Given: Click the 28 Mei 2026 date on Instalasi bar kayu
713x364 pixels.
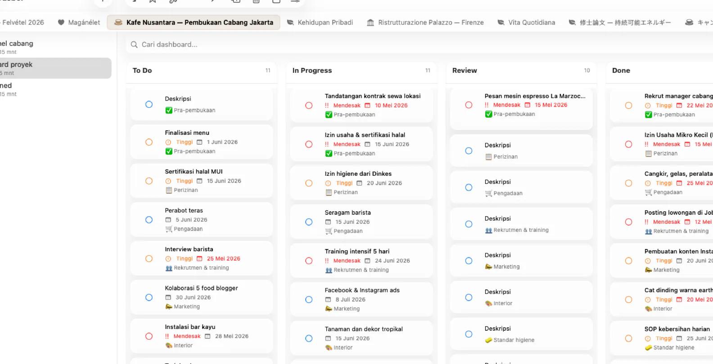Looking at the screenshot, I should point(232,336).
